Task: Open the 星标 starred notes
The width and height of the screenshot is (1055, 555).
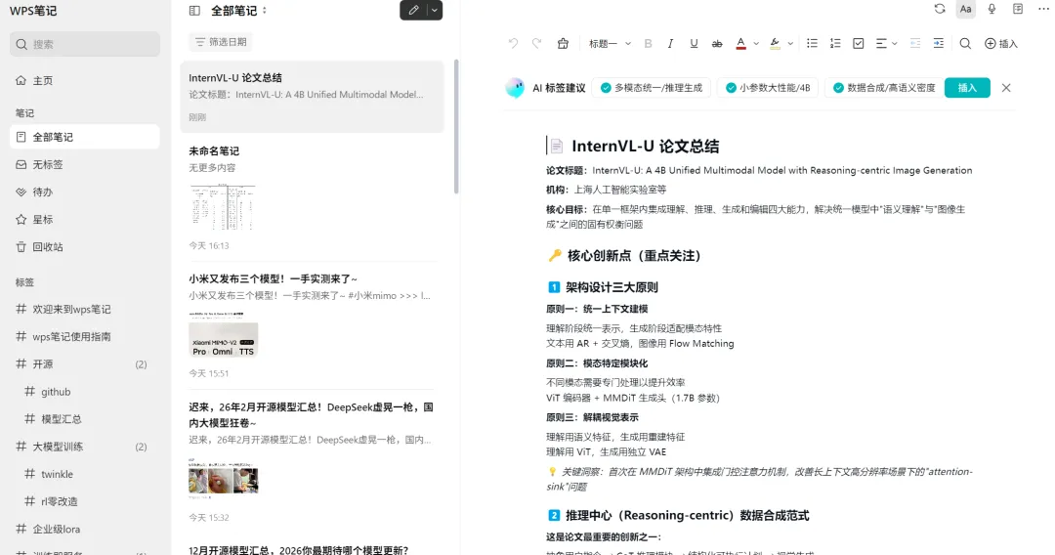Action: click(x=85, y=220)
